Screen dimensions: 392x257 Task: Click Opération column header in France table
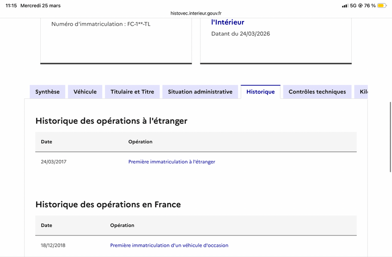[x=122, y=226]
